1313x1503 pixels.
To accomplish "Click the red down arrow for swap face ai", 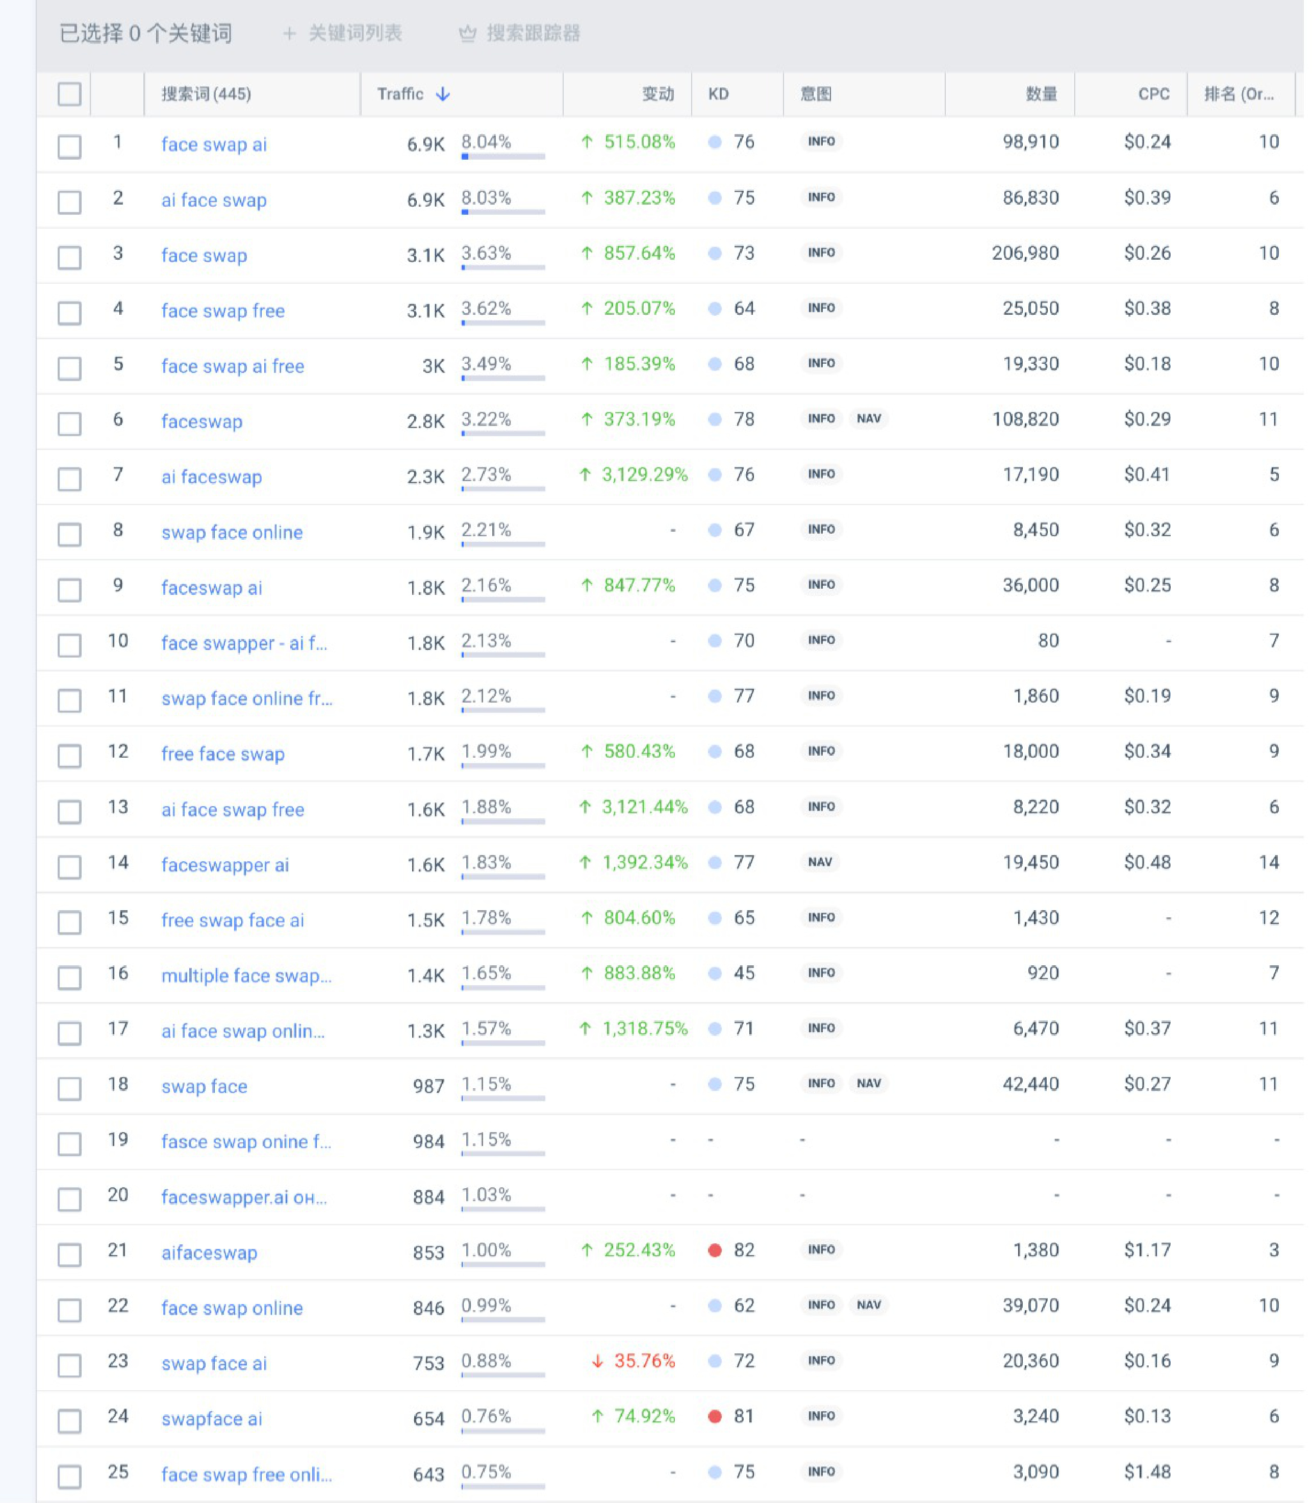I will tap(597, 1362).
